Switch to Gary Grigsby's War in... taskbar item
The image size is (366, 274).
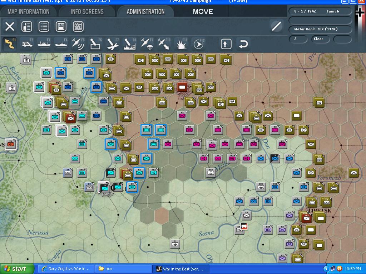coord(66,269)
